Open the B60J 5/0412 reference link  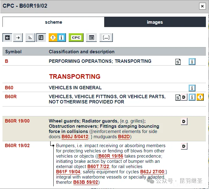point(75,137)
